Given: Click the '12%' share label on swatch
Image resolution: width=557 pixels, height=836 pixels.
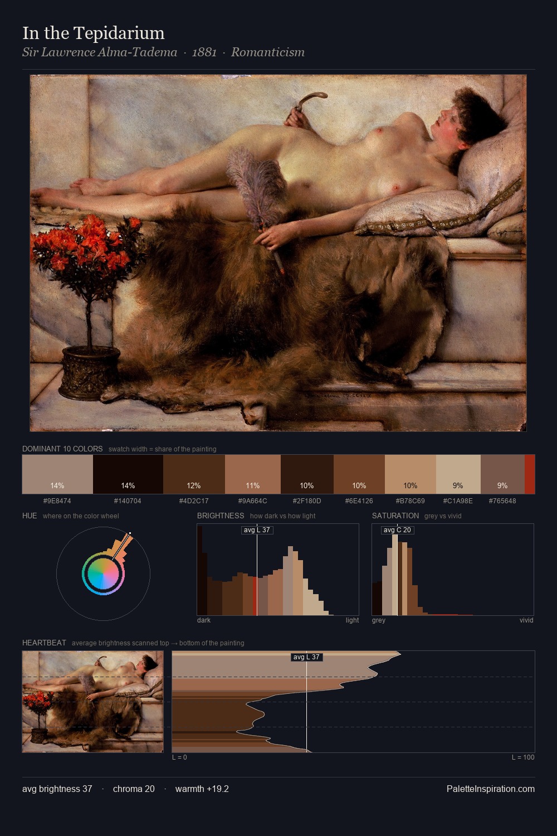Looking at the screenshot, I should tap(194, 485).
